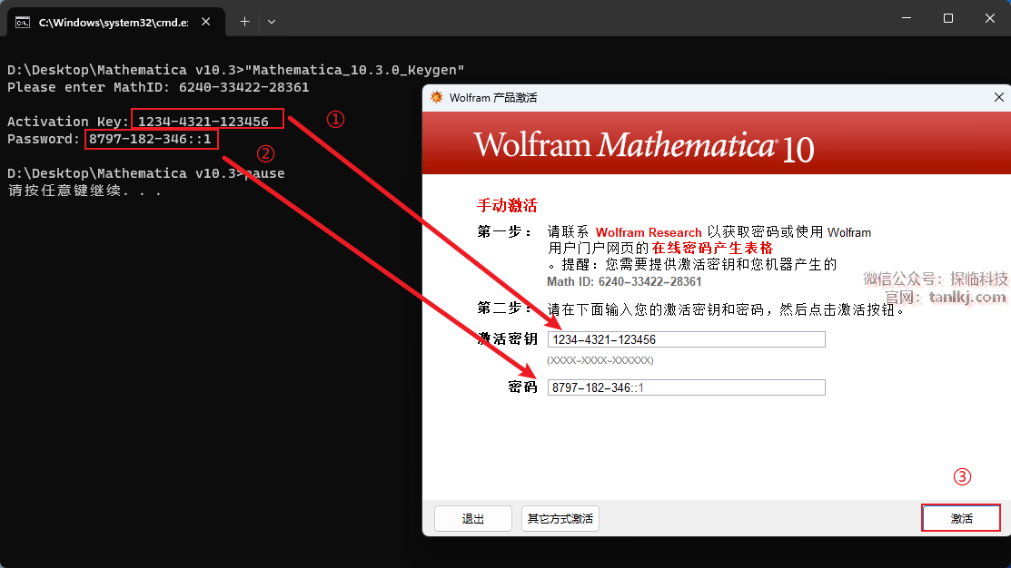Click the 手动激活 heading
The width and height of the screenshot is (1011, 568).
507,205
